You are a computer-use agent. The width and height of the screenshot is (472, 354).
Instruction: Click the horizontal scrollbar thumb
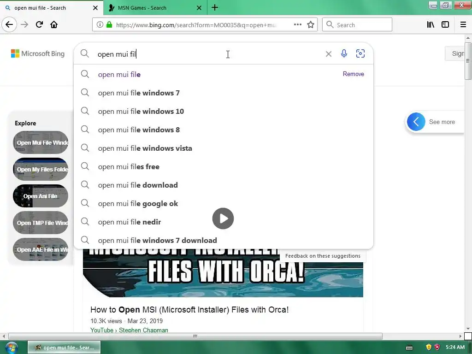click(x=195, y=336)
